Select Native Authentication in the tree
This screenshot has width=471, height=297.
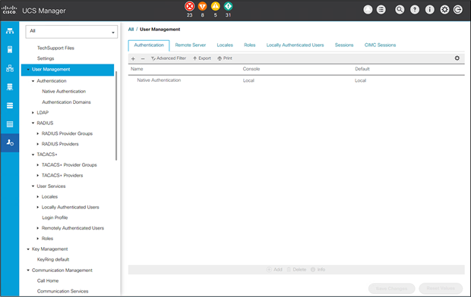pos(64,92)
